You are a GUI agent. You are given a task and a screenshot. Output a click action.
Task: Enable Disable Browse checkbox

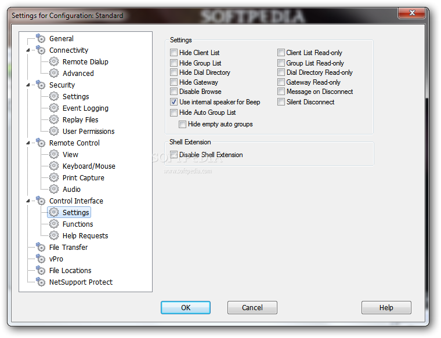(x=174, y=92)
